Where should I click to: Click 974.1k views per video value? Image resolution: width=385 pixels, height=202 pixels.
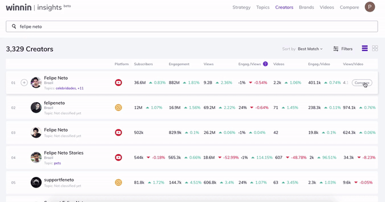(x=349, y=108)
